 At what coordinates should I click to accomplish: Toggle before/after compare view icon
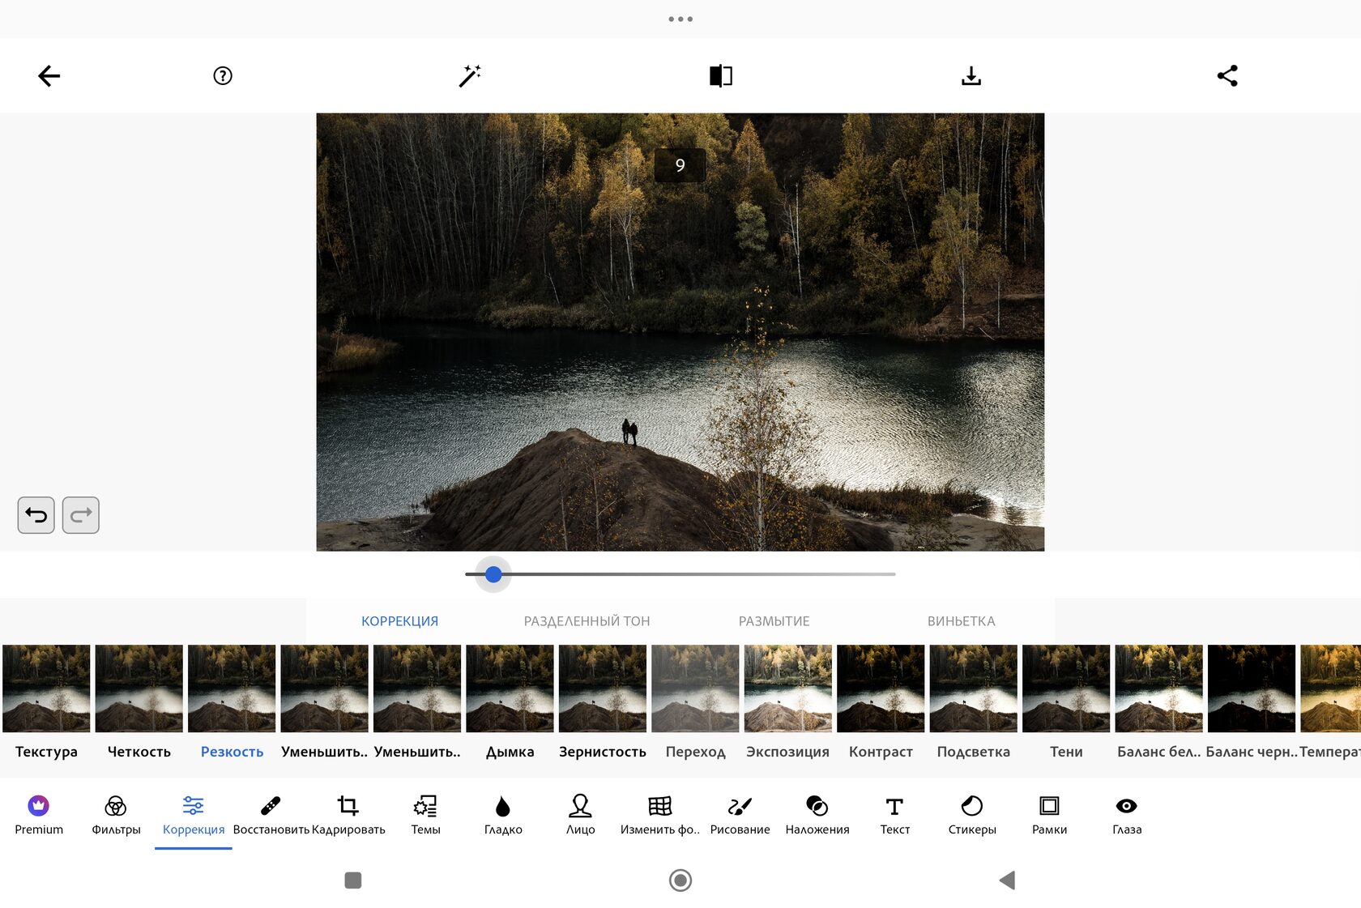pyautogui.click(x=721, y=76)
